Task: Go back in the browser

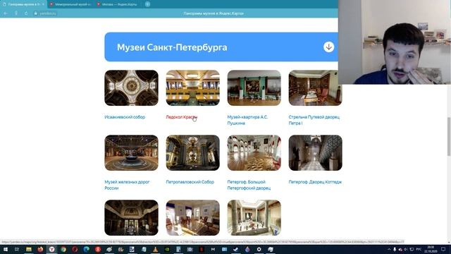Action: 6,13
